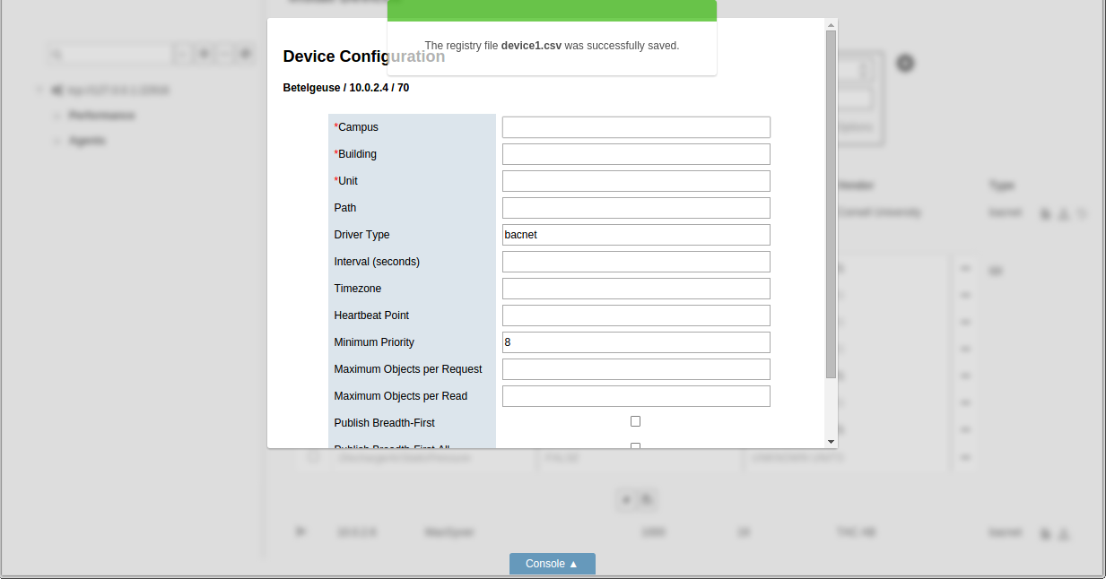Click the Maximum Objects per Read label
The width and height of the screenshot is (1106, 579).
(401, 396)
